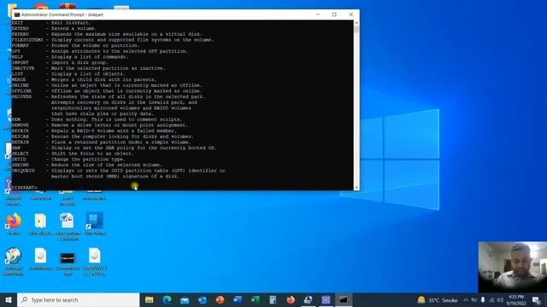The image size is (547, 307).
Task: Open Word from the taskbar
Action: point(238,299)
